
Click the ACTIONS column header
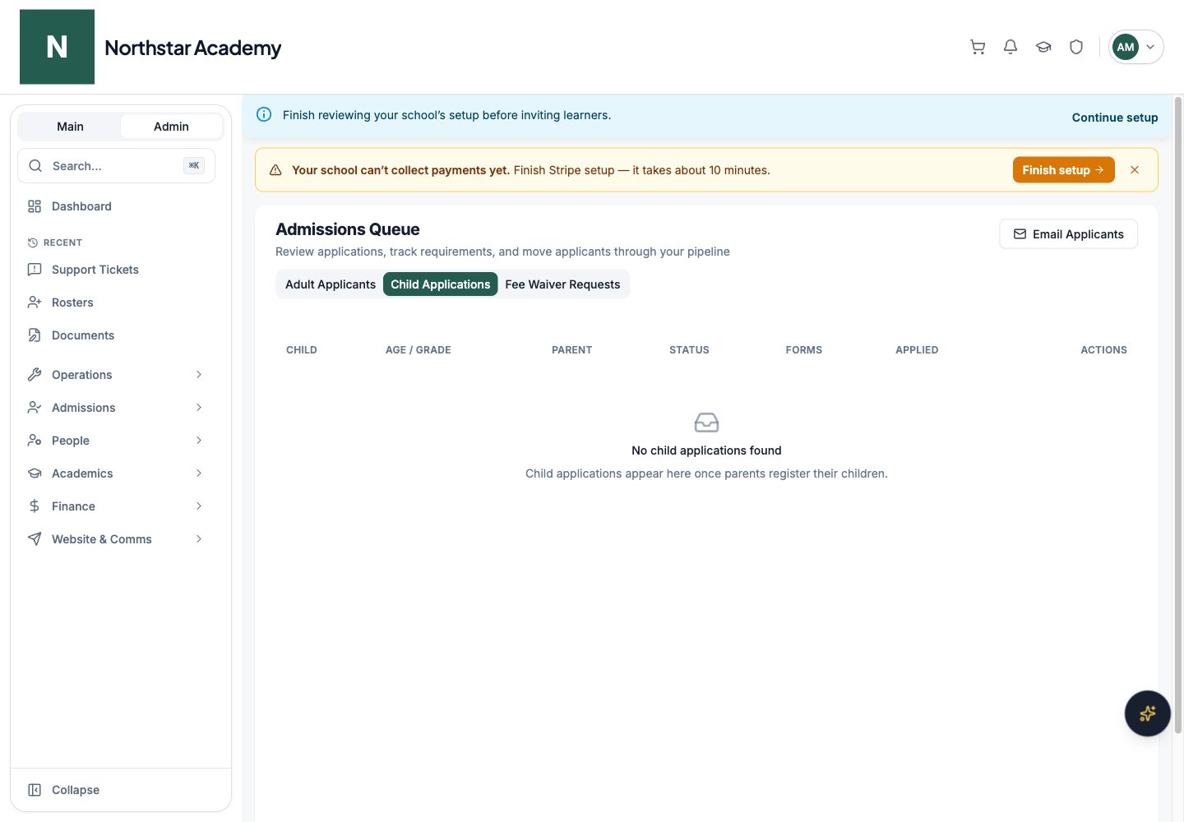(1103, 350)
